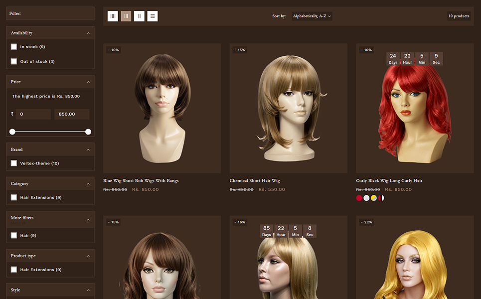Choose the yellow and grey swatch

click(x=374, y=198)
